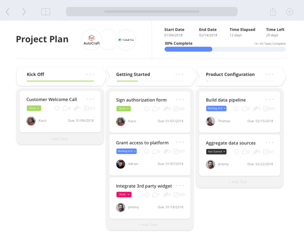View info icon on Customer Welcome Call
The image size is (304, 238).
[x=57, y=108]
